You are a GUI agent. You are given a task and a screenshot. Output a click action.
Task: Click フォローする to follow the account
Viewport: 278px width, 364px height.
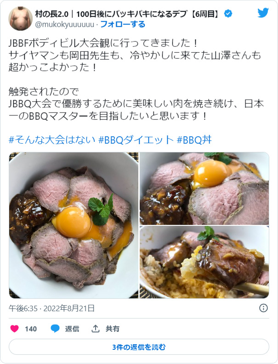click(x=123, y=24)
